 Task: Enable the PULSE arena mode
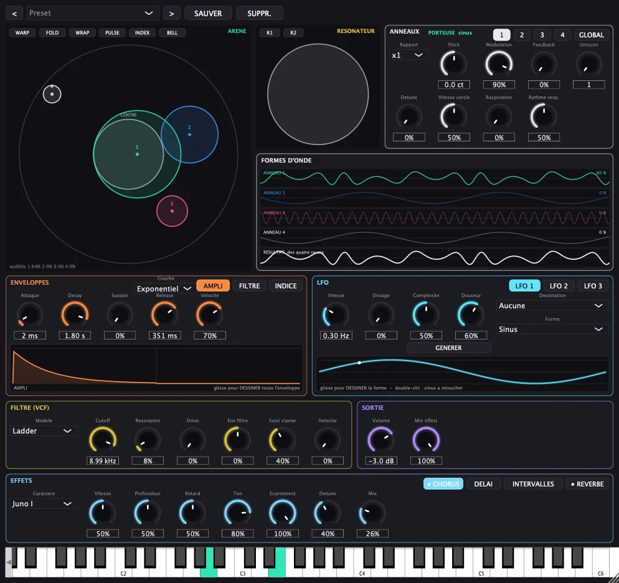[112, 33]
